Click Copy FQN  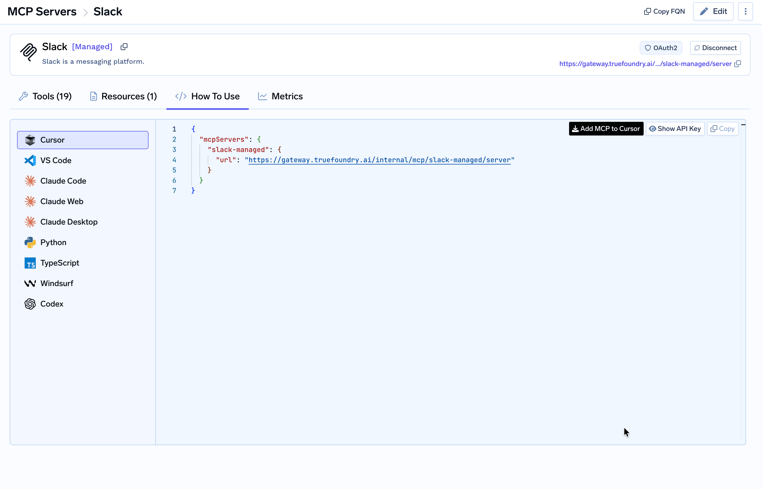pyautogui.click(x=664, y=11)
